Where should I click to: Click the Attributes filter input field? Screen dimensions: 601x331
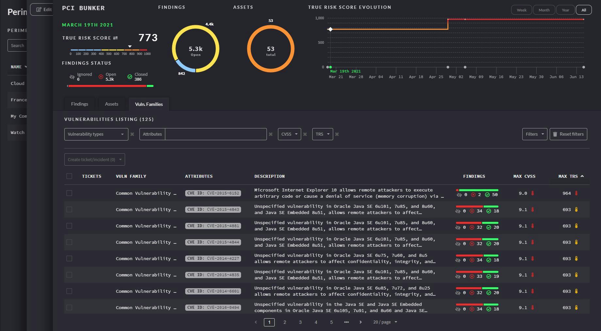[x=216, y=134]
